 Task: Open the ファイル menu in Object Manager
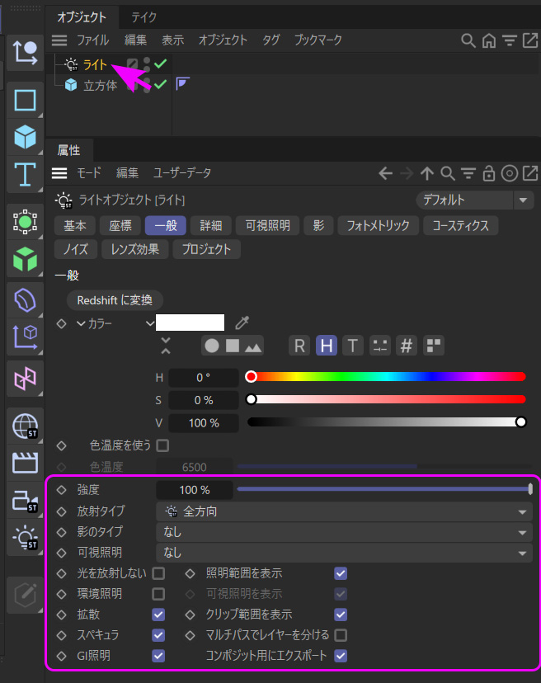[92, 40]
